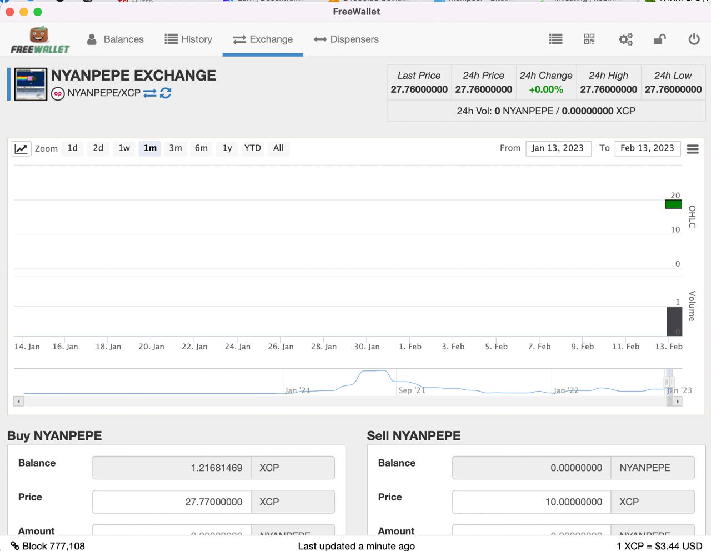Set chart zoom to 2d
This screenshot has height=551, width=711.
(98, 148)
